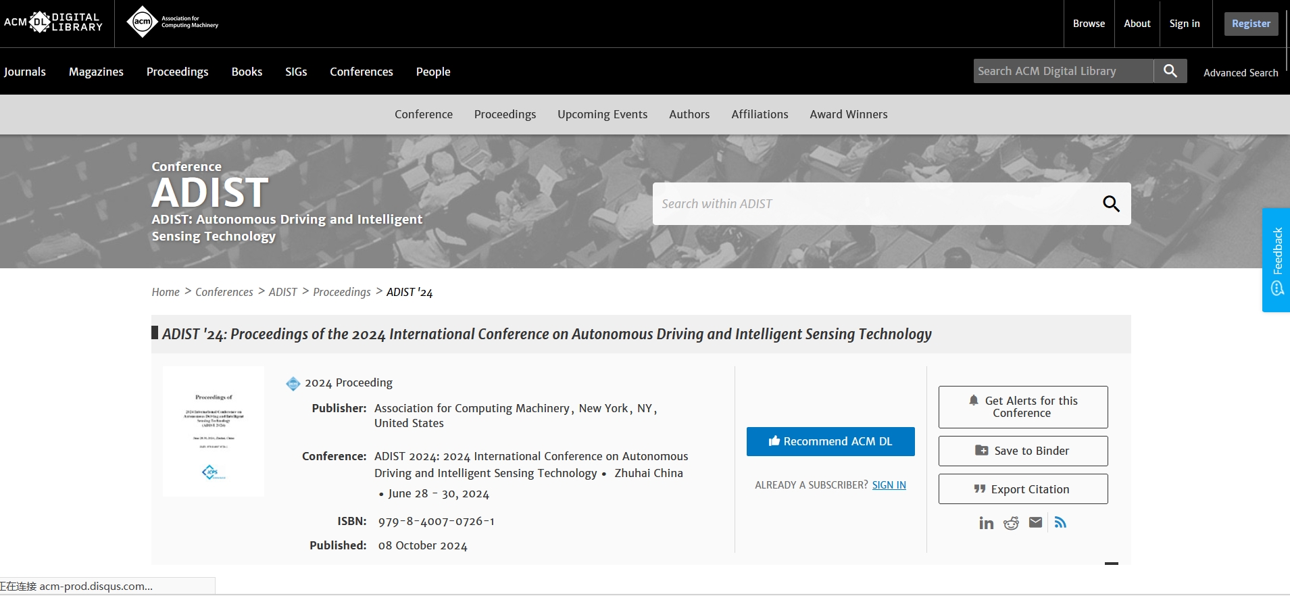
Task: Open the RSS feed icon
Action: pos(1060,522)
